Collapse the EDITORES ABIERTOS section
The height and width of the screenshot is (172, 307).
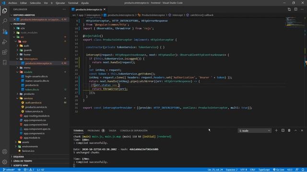click(x=39, y=15)
